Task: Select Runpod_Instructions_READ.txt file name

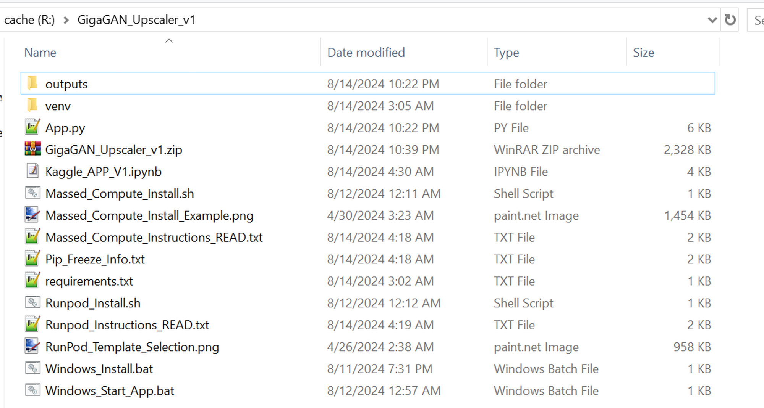Action: [x=127, y=325]
